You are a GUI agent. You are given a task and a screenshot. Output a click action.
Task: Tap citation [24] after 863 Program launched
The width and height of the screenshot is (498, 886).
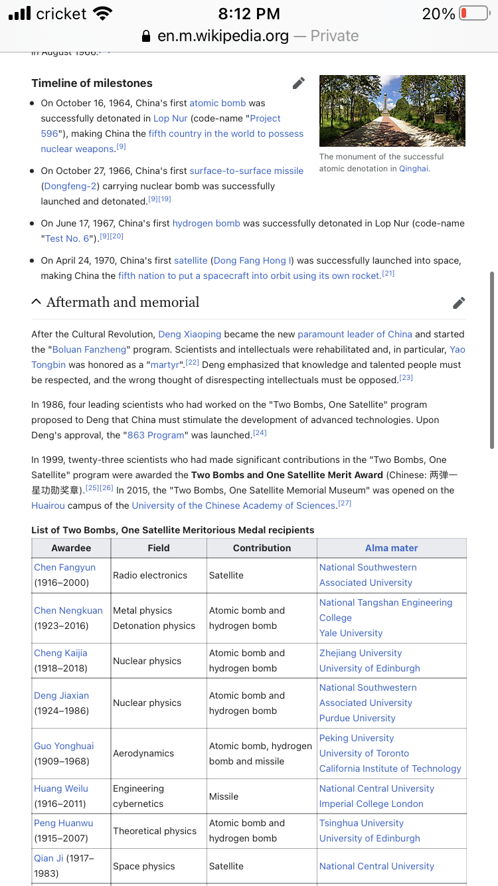pos(260,432)
